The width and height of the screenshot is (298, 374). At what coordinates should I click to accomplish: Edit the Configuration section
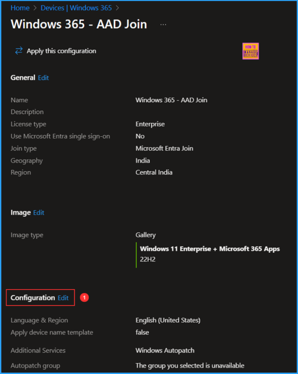click(x=63, y=298)
